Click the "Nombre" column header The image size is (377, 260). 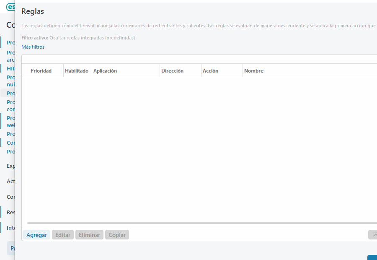click(253, 70)
